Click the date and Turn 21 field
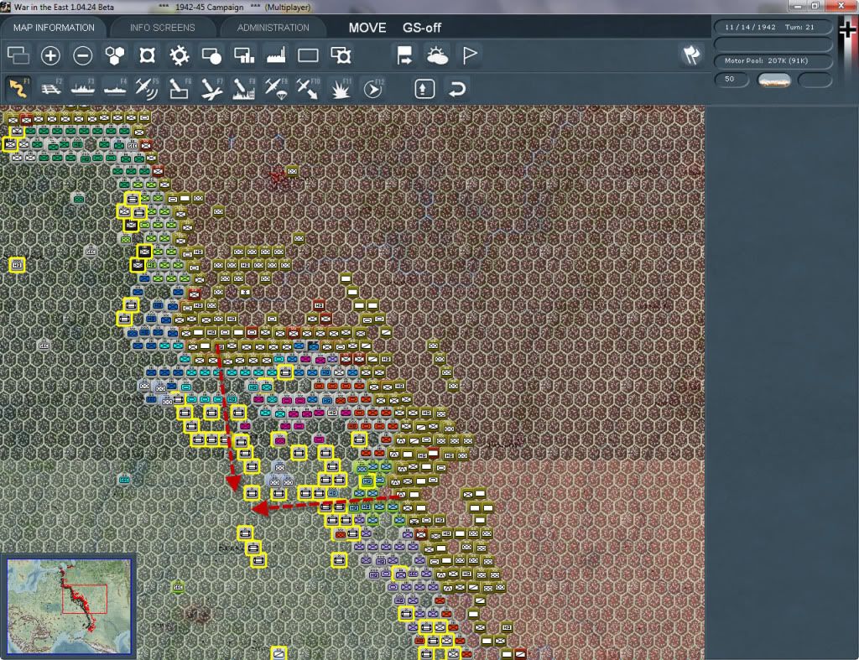Viewport: 859px width, 660px height. point(773,27)
